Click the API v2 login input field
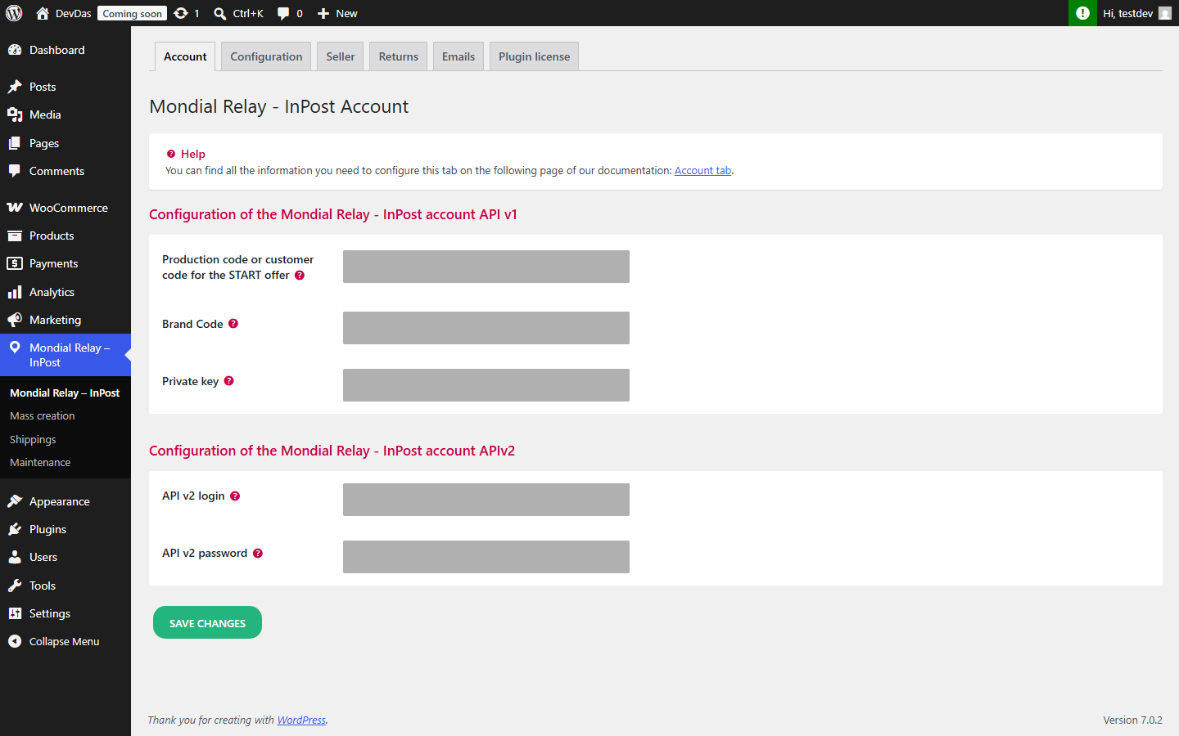The height and width of the screenshot is (736, 1179). pos(486,500)
